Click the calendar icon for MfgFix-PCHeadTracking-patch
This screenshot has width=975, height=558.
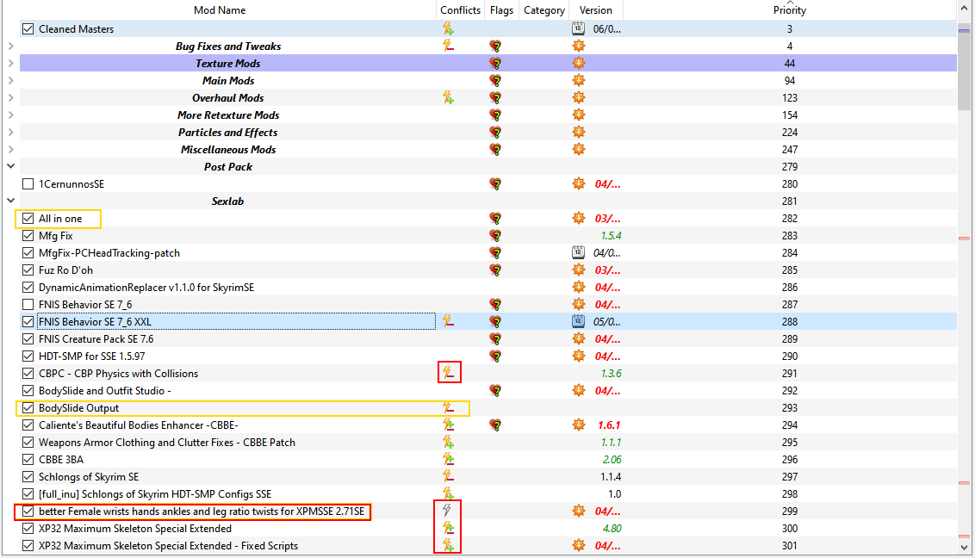[x=578, y=253]
